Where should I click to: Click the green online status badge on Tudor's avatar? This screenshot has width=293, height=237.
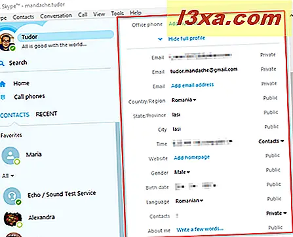12,48
